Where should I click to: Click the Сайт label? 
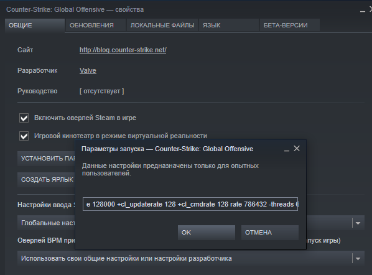pos(25,50)
